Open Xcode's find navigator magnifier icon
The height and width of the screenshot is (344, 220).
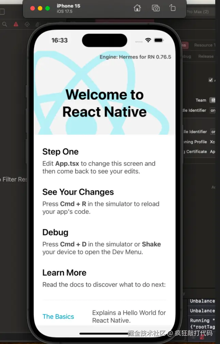tap(5, 24)
